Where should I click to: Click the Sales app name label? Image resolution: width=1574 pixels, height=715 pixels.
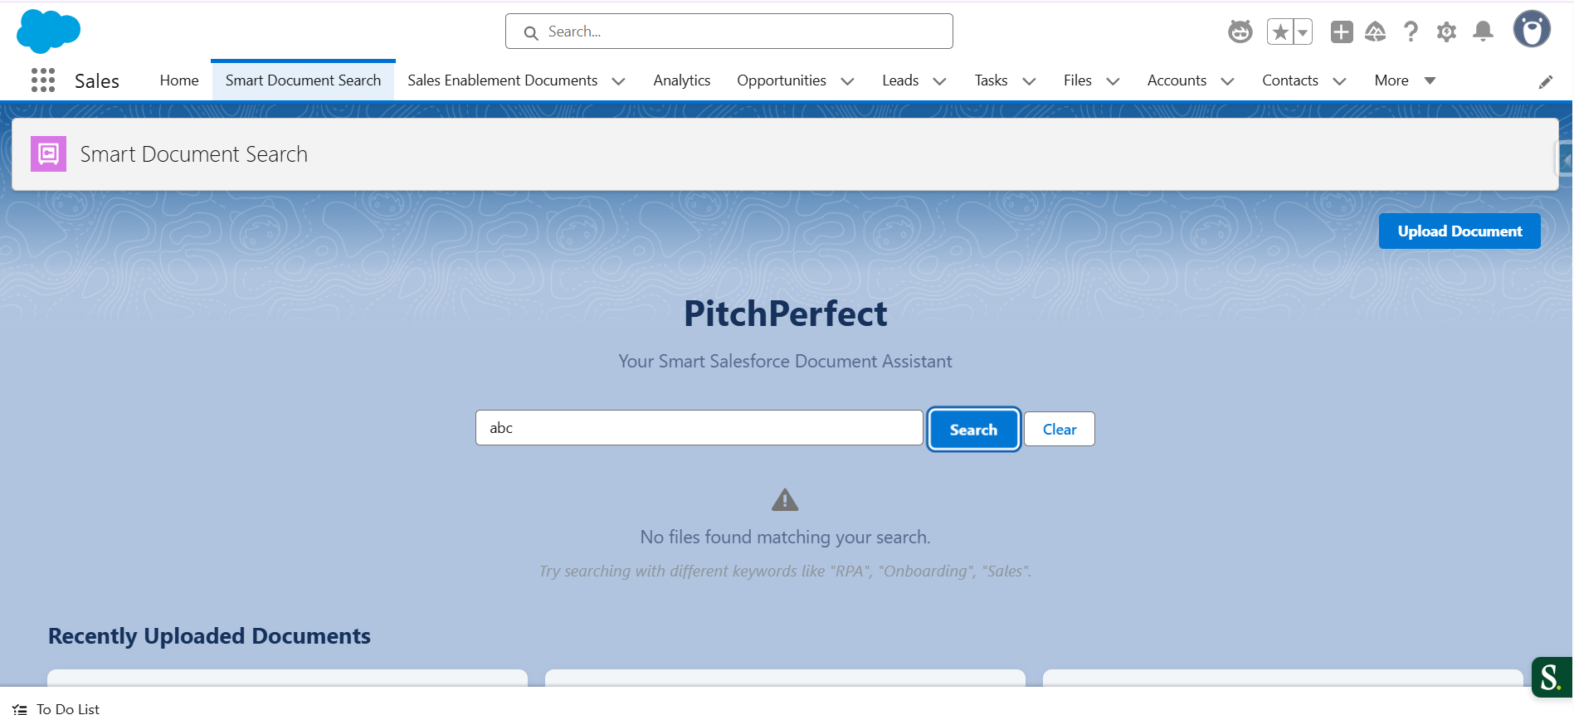[x=97, y=80]
